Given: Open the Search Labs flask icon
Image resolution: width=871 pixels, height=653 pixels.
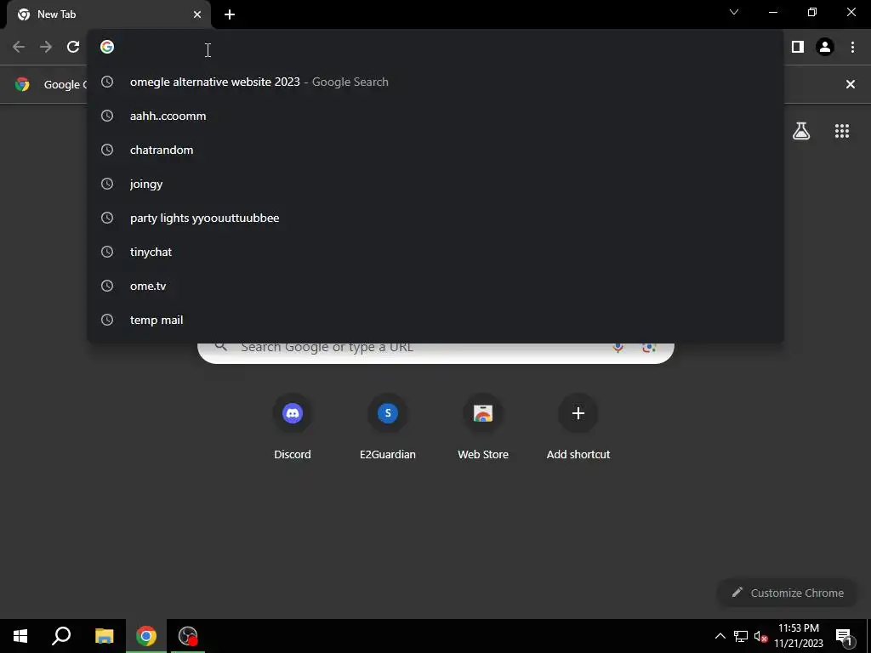Looking at the screenshot, I should (801, 131).
